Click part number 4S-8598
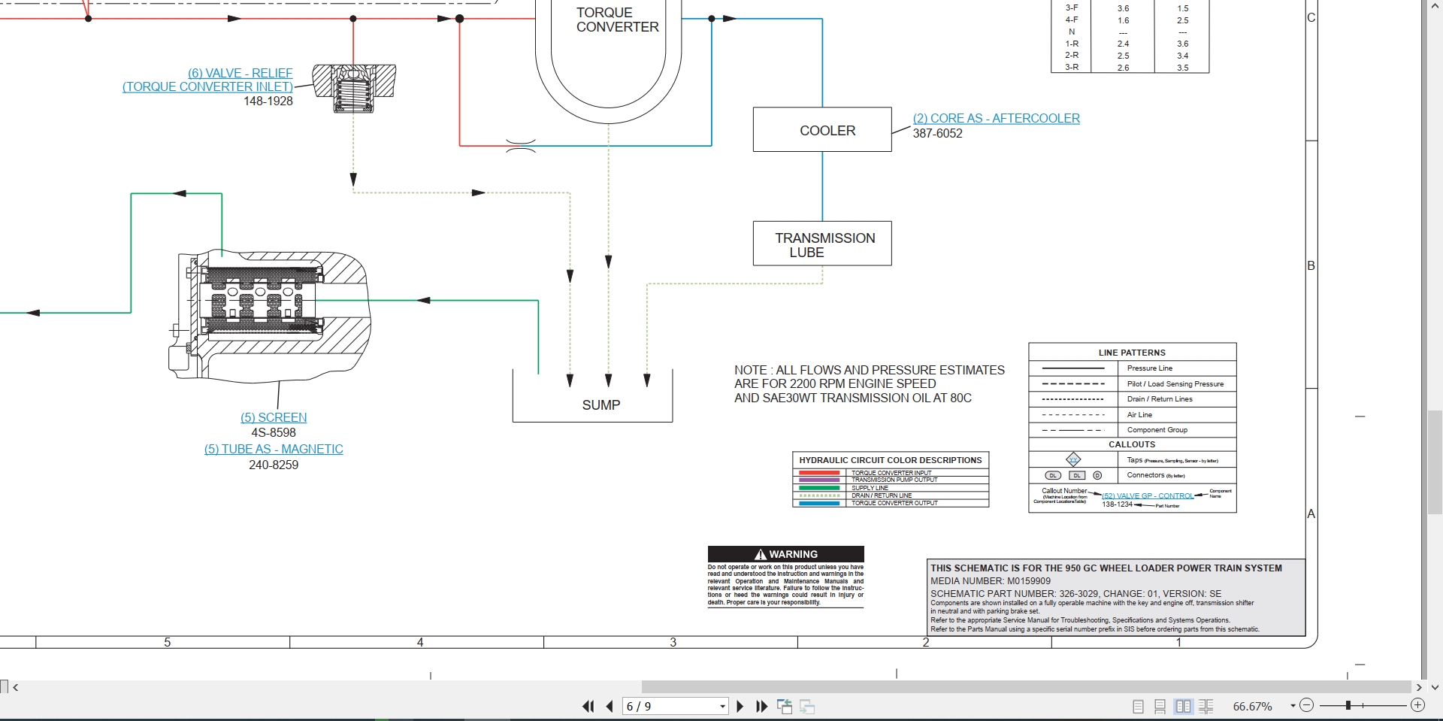This screenshot has height=721, width=1443. tap(274, 432)
